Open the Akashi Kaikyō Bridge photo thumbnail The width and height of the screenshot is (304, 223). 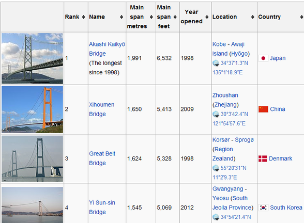click(32, 58)
